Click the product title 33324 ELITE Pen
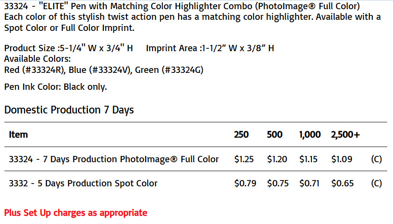The width and height of the screenshot is (393, 224). 182,6
